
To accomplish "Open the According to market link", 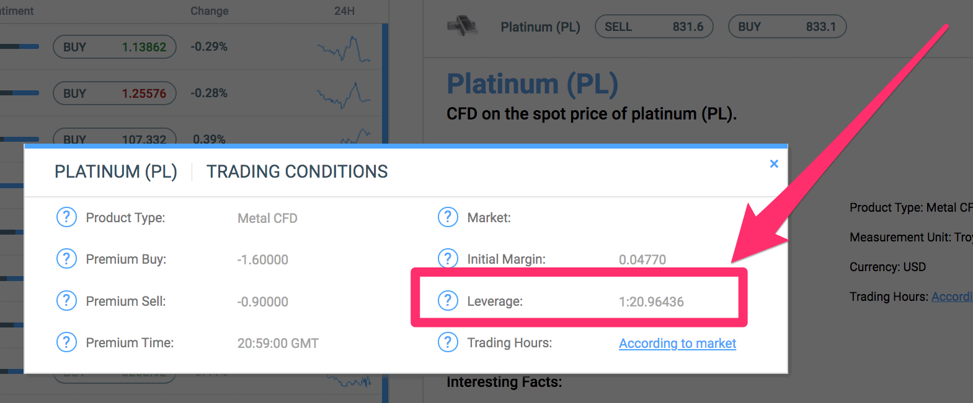I will (x=677, y=343).
